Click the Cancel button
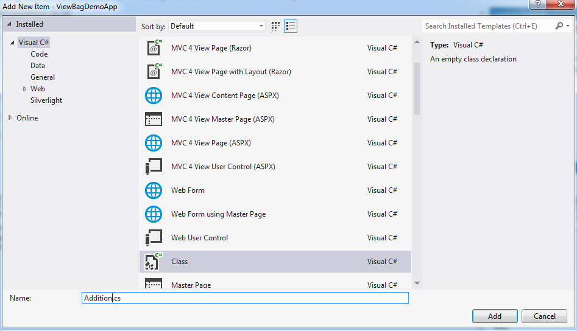Screen dimensions: 577x331 coord(544,316)
